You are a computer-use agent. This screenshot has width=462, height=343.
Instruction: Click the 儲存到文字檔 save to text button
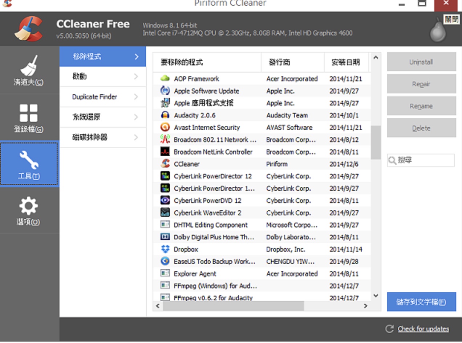click(421, 302)
